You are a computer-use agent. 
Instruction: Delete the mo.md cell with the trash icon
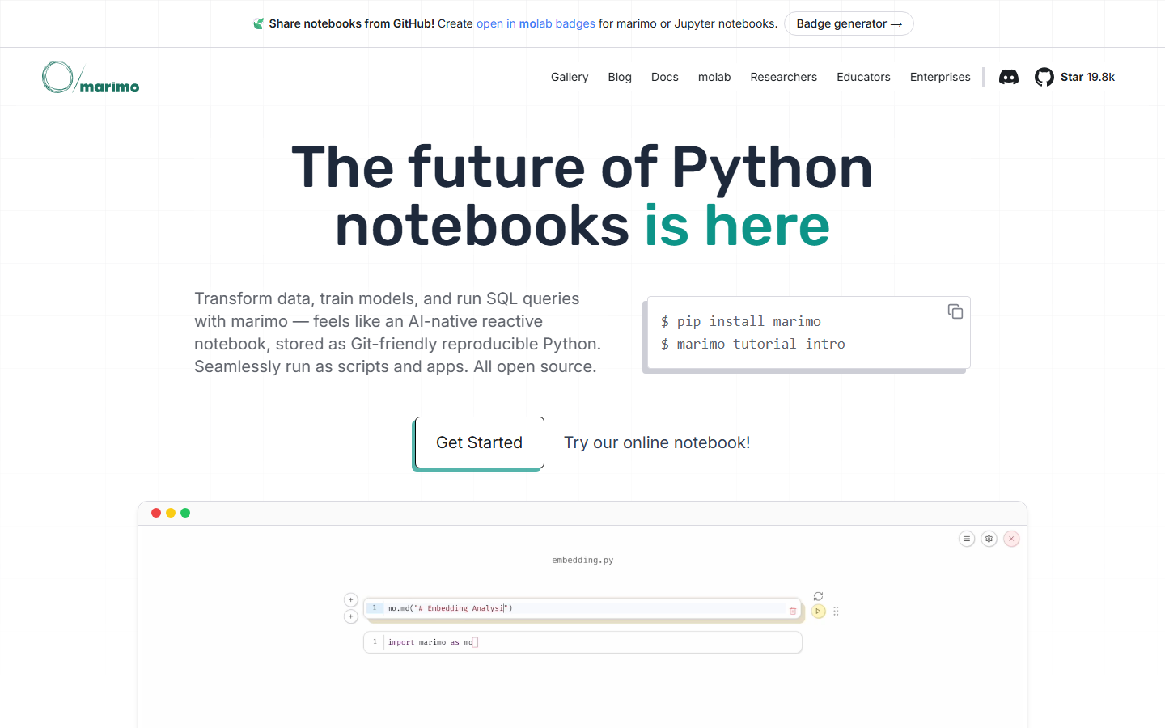792,611
